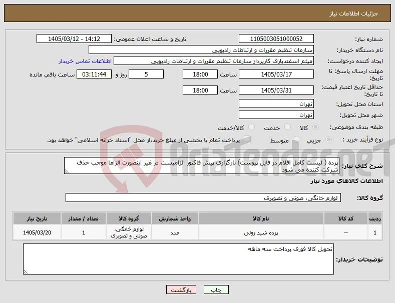Click the کد کالا cell showing --
This screenshot has height=303, width=395.
[x=345, y=232]
